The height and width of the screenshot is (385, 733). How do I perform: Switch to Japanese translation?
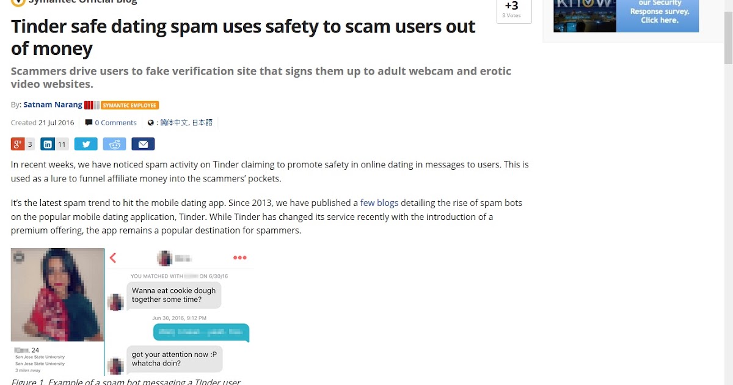[x=202, y=122]
